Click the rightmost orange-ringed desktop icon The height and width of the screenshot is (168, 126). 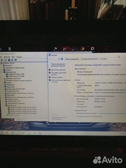coord(92,49)
